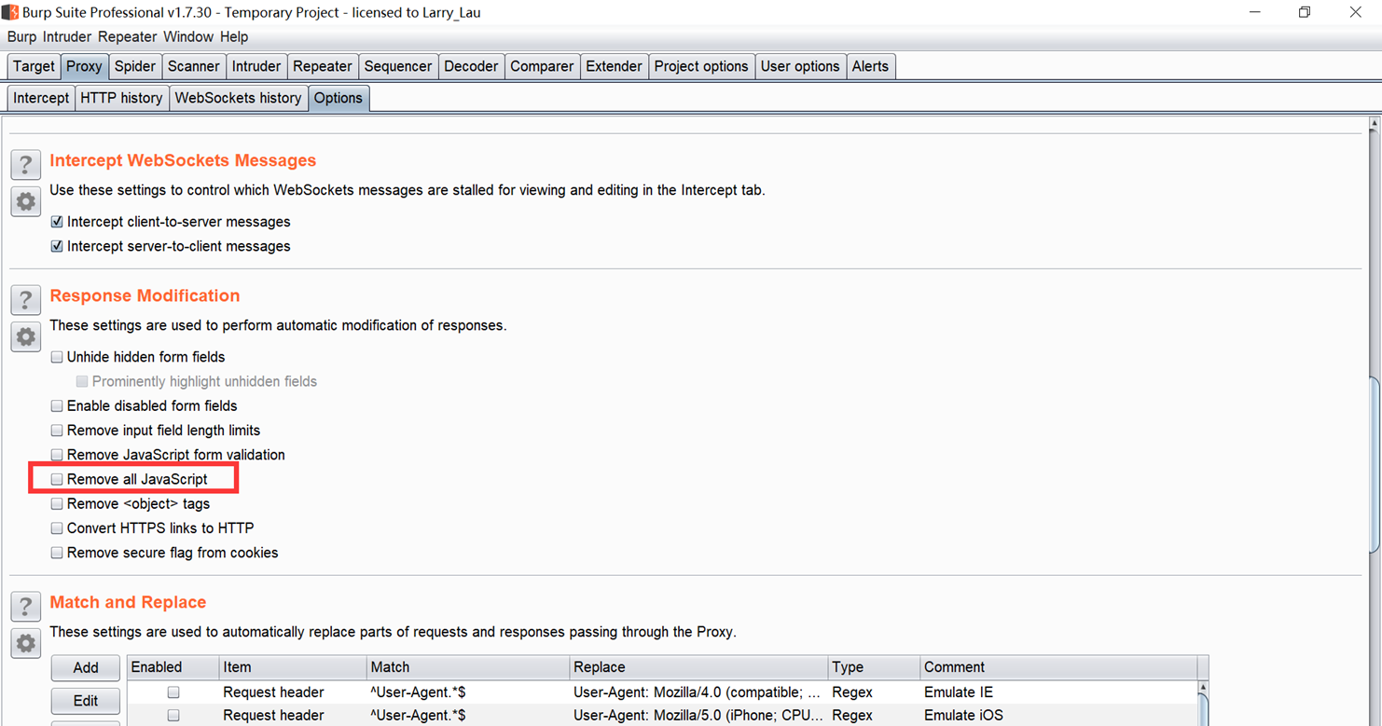1382x726 pixels.
Task: Restore down the Burp Suite window
Action: (x=1305, y=12)
